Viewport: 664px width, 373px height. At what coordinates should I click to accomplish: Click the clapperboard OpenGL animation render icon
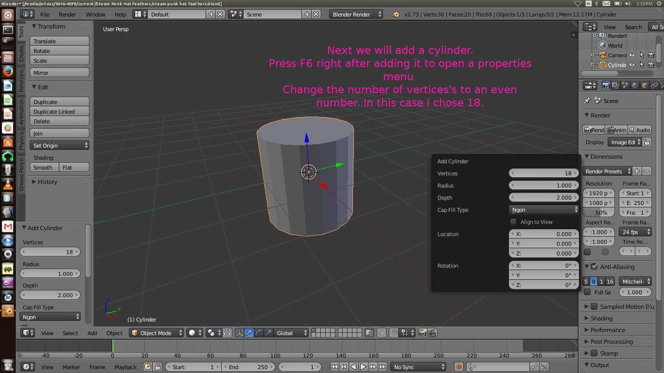tap(432, 333)
